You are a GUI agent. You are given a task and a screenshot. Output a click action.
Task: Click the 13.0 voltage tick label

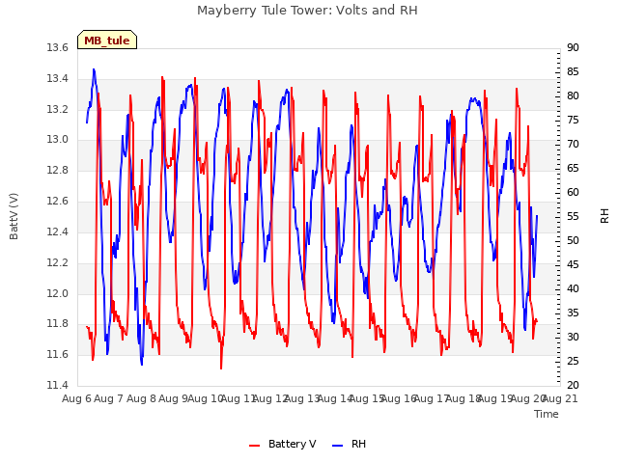pos(58,139)
